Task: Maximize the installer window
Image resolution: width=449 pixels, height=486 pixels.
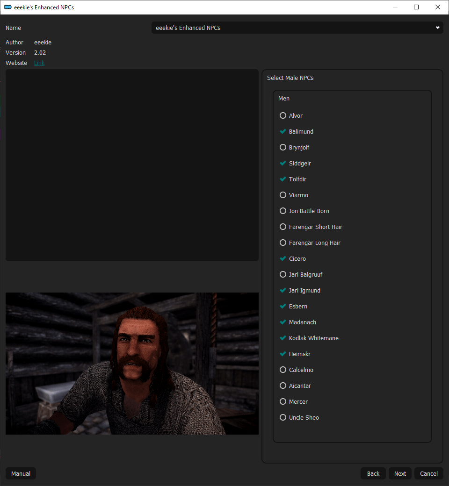Action: pos(416,7)
